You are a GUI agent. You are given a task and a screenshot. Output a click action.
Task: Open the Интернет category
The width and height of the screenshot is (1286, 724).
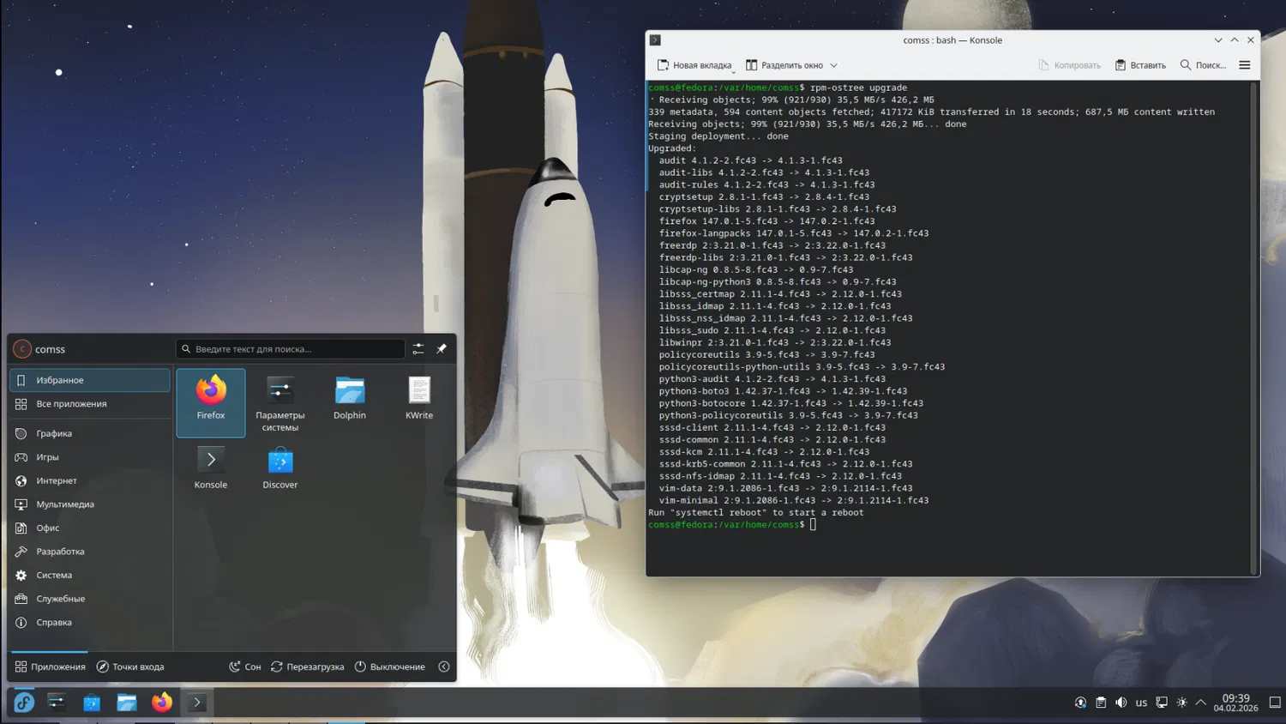(x=90, y=481)
